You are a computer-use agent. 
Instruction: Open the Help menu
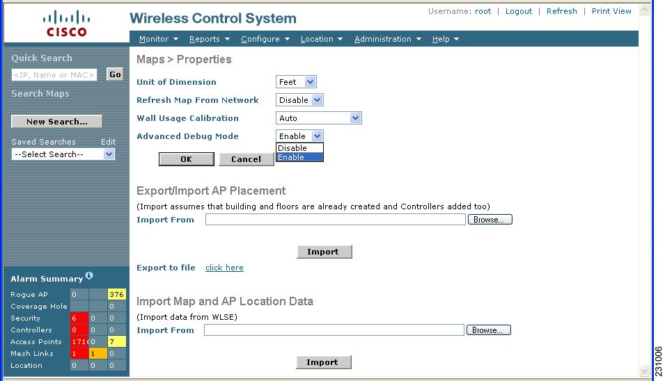pyautogui.click(x=445, y=39)
